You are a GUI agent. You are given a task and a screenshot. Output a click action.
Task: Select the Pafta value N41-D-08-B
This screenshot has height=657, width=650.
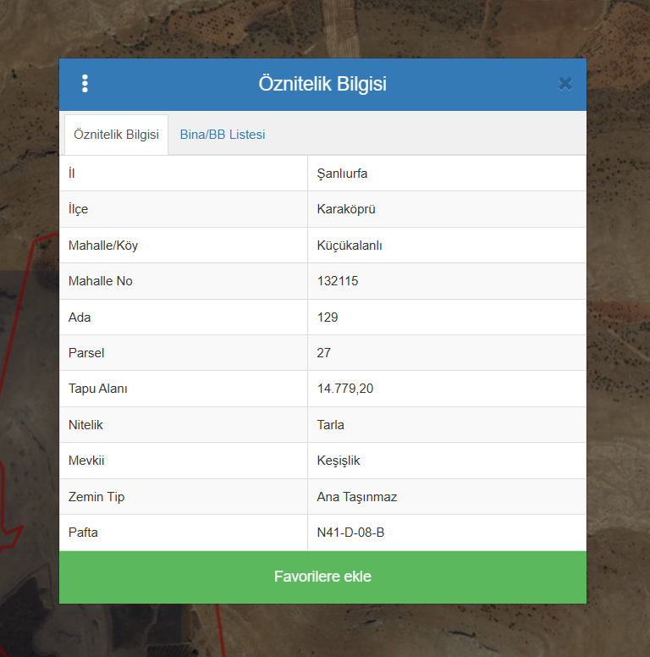351,533
